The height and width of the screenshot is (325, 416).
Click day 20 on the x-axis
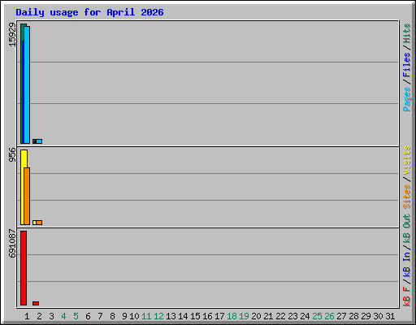click(256, 316)
